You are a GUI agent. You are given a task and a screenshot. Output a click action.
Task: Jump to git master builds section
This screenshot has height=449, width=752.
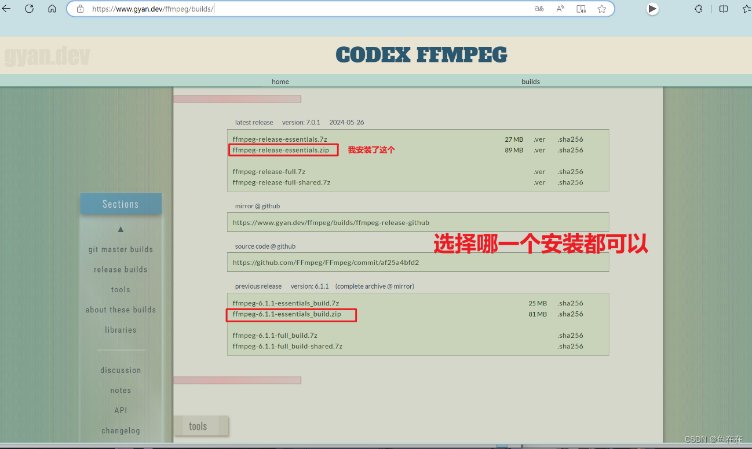click(x=121, y=249)
